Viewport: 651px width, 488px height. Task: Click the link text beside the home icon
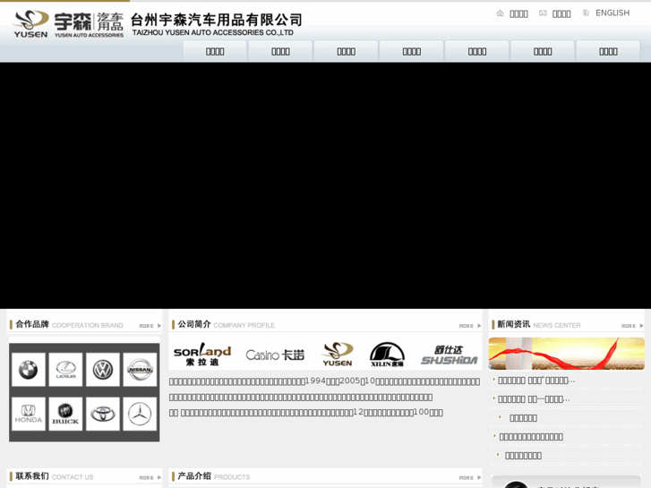pyautogui.click(x=518, y=13)
